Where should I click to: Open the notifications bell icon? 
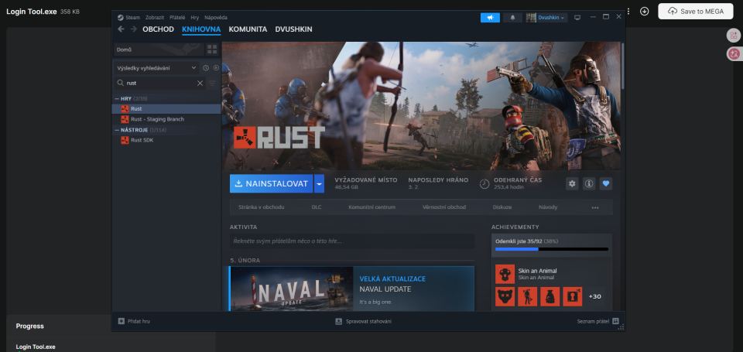click(512, 18)
